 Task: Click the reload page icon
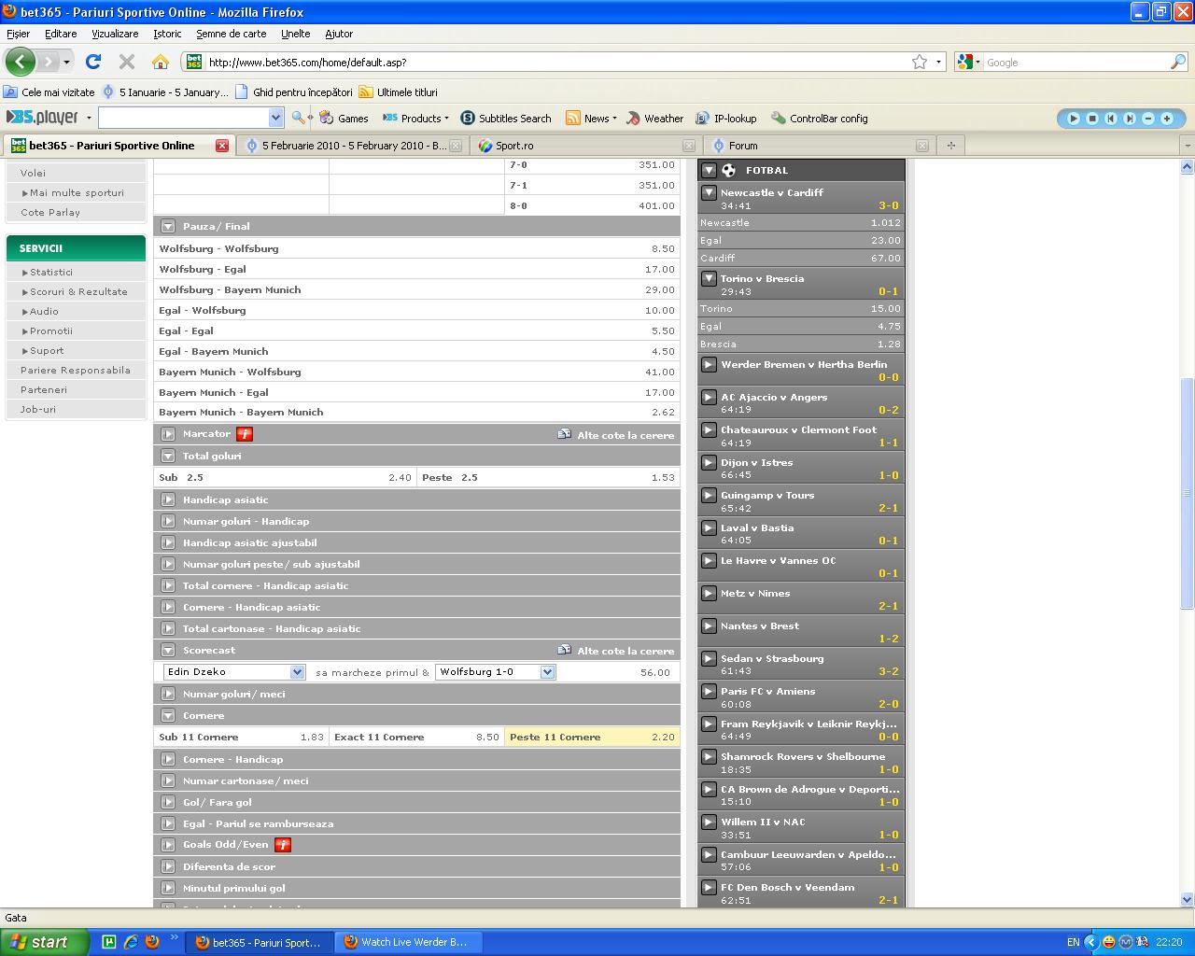click(x=92, y=62)
